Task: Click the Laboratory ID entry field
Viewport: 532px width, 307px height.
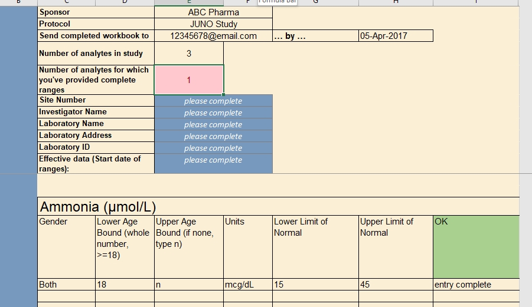Action: (213, 148)
